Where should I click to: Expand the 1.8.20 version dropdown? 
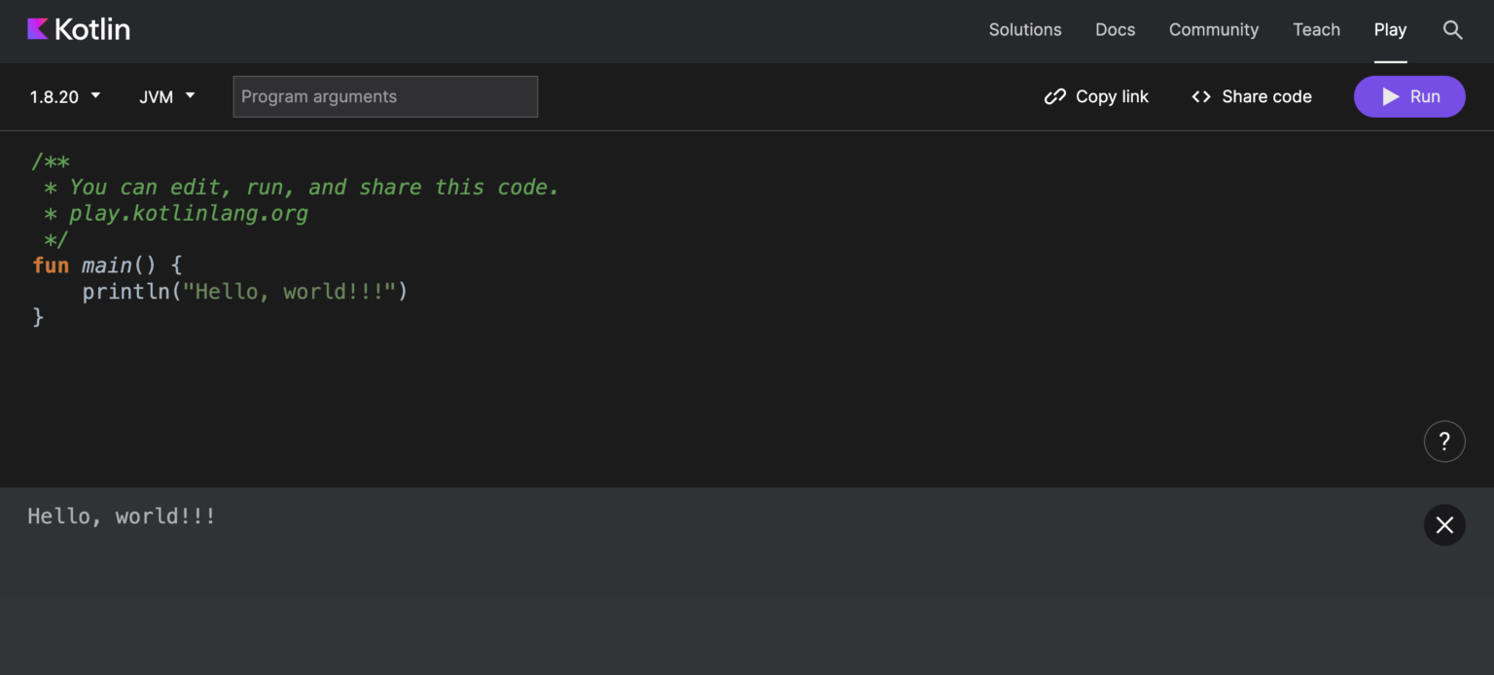click(x=65, y=96)
